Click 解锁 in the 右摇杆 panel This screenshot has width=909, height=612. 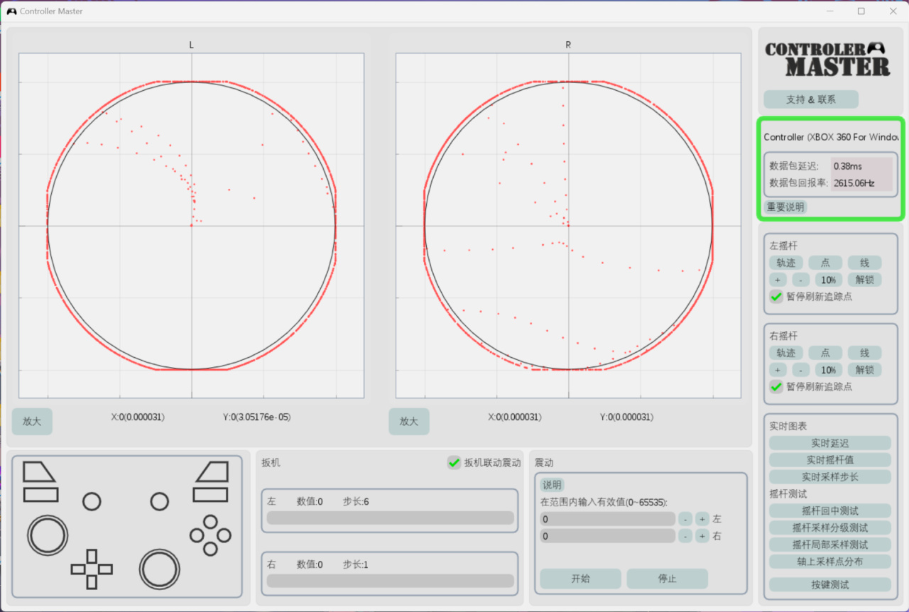[864, 370]
